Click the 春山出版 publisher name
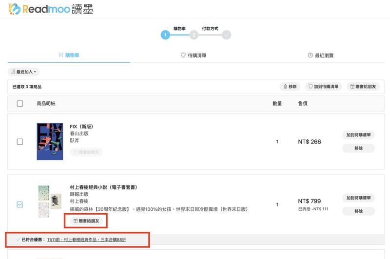Viewport: 390px width, 259px height. [79, 133]
